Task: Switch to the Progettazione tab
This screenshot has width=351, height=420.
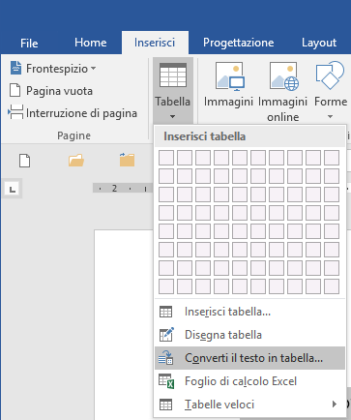Action: (x=238, y=43)
